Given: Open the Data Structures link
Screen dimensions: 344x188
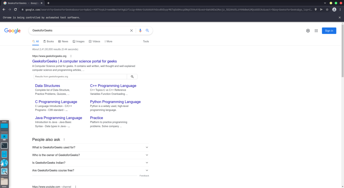Looking at the screenshot, I should (x=48, y=86).
